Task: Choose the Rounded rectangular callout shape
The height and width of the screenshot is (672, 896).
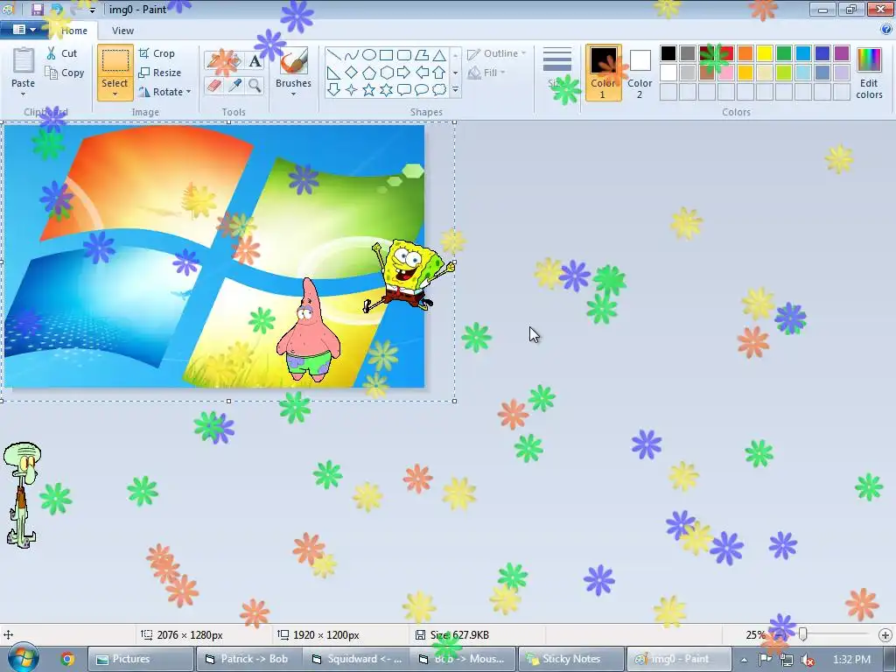Action: [x=404, y=90]
